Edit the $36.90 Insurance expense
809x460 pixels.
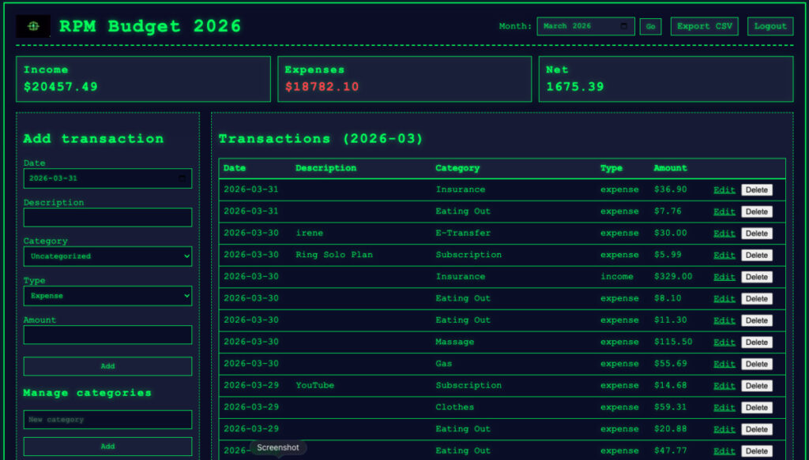pyautogui.click(x=724, y=190)
